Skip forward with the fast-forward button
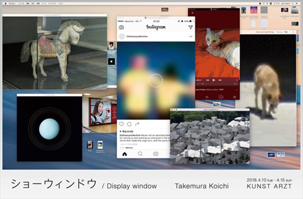This screenshot has height=199, width=303. pos(220,80)
